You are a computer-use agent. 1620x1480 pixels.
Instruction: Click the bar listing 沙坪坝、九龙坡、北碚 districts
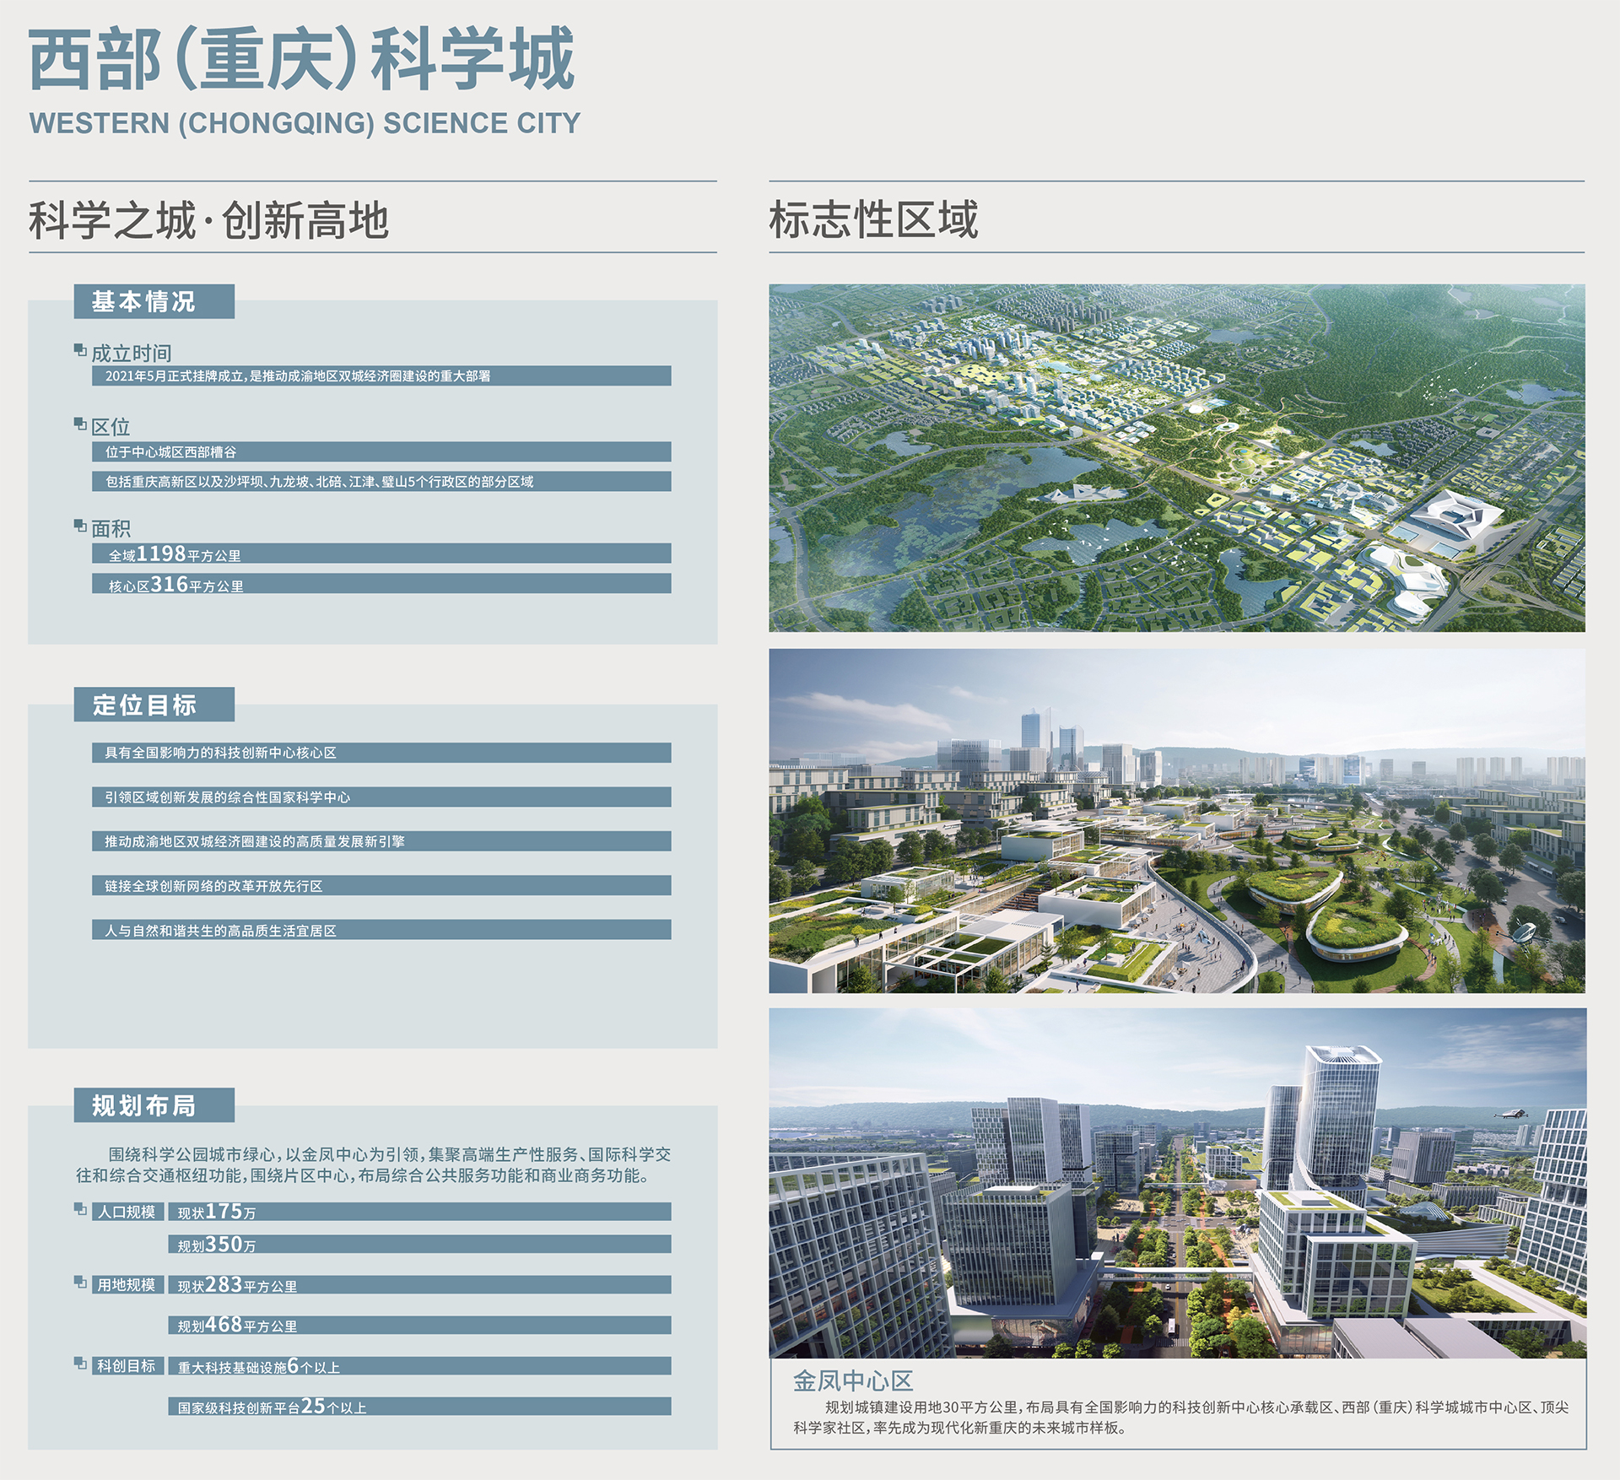click(x=381, y=481)
